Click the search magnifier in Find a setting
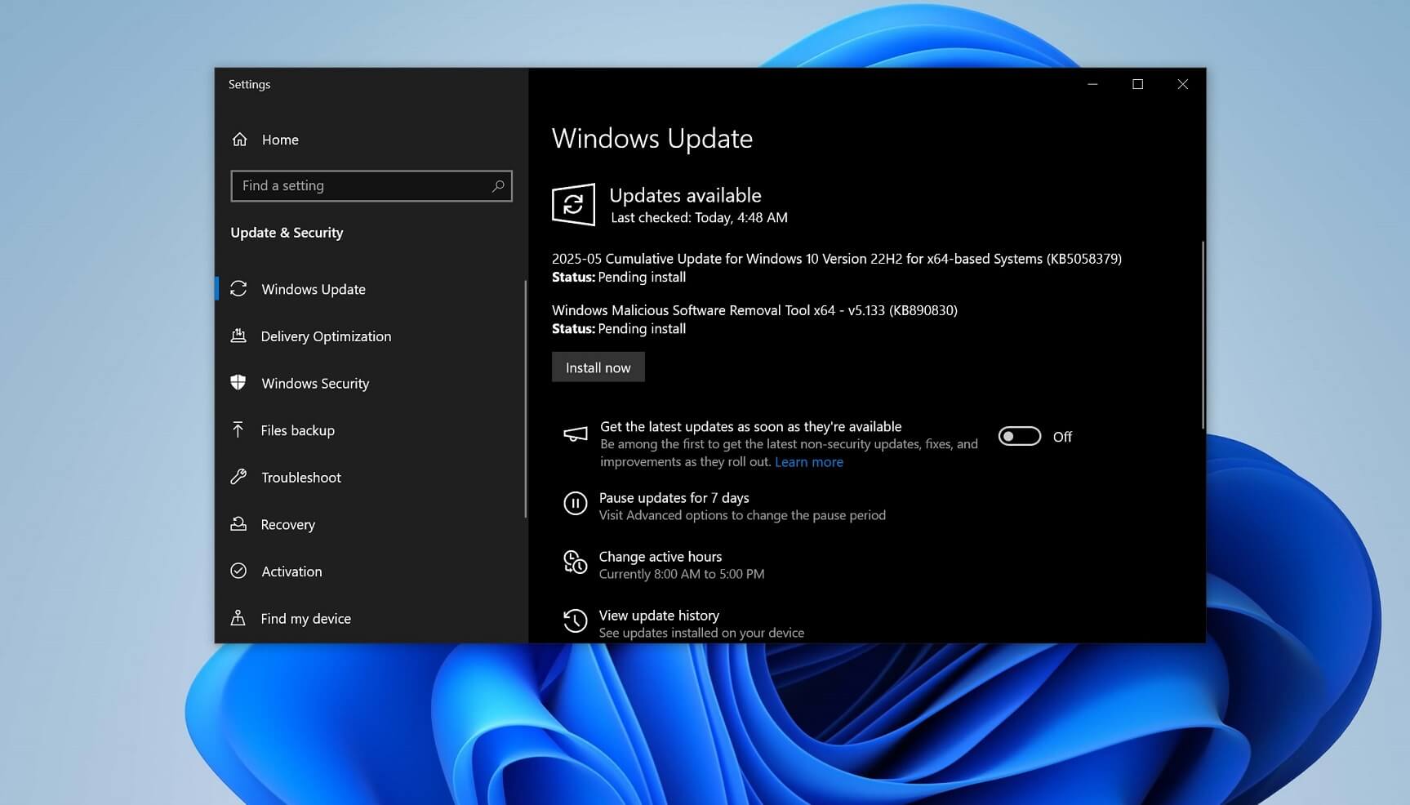 [498, 186]
